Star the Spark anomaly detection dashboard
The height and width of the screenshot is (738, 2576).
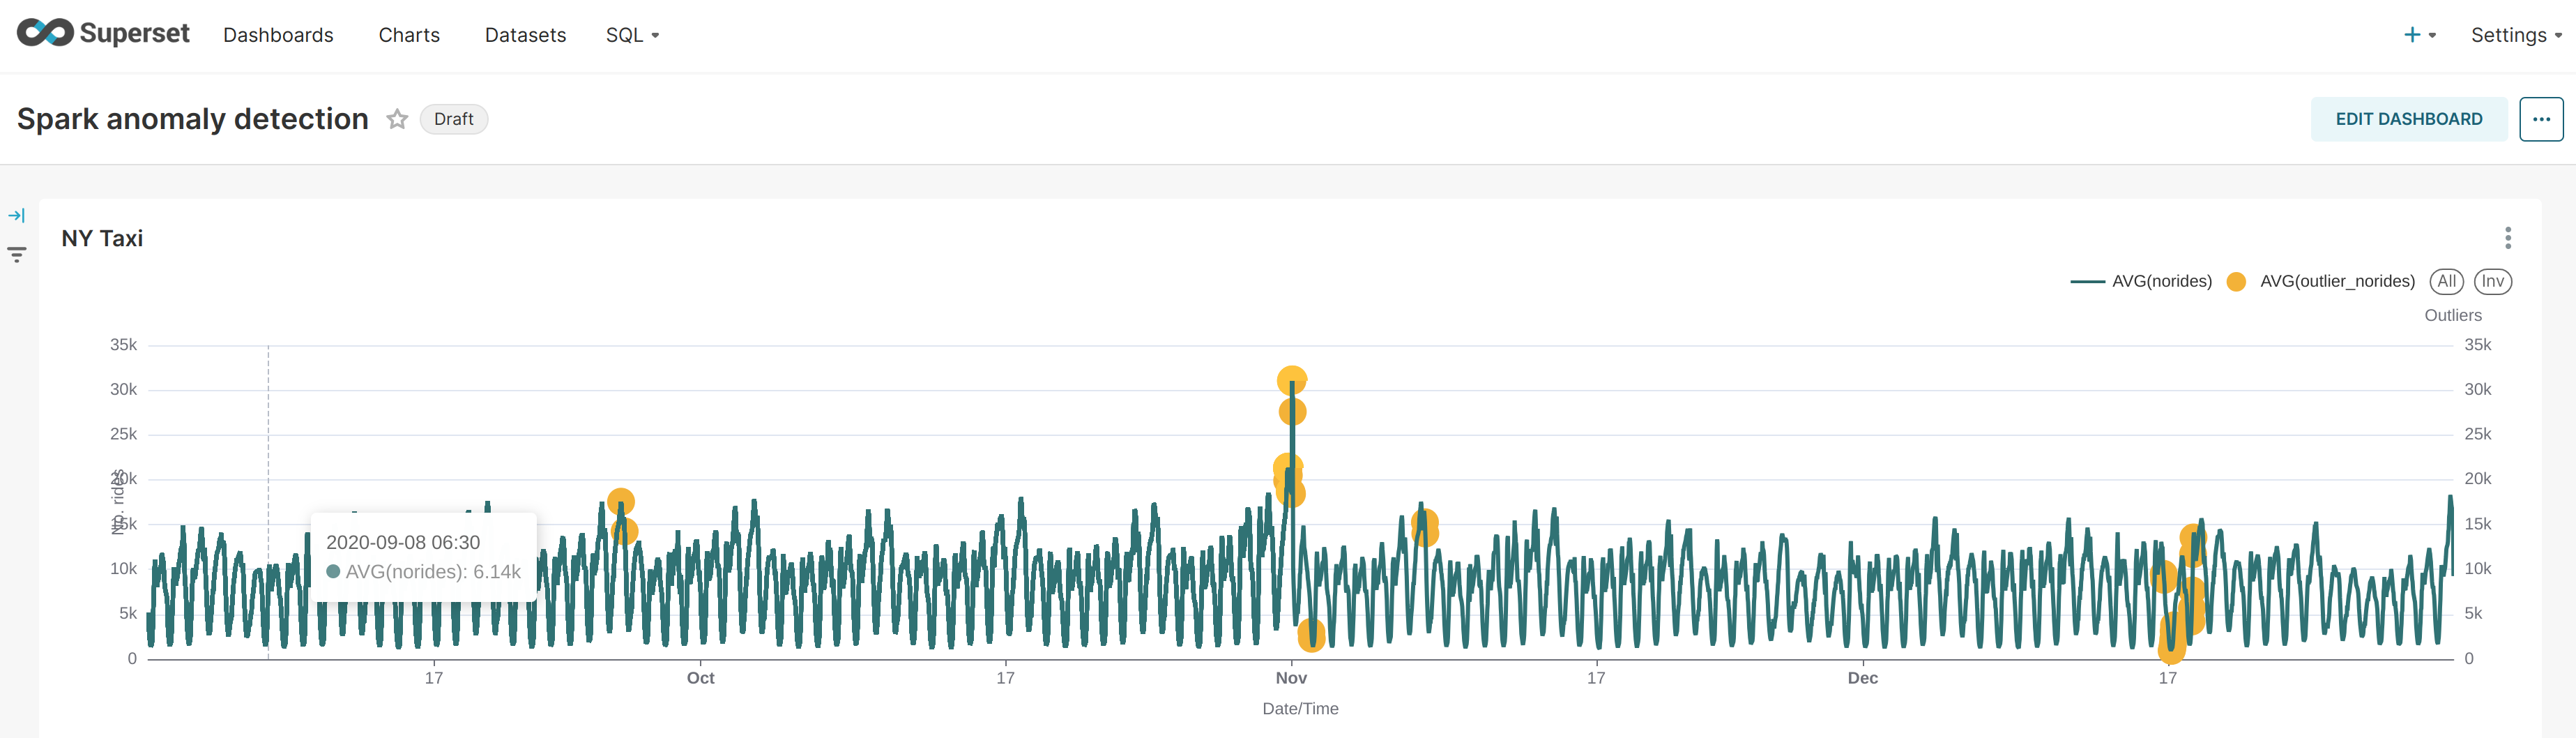pyautogui.click(x=397, y=118)
